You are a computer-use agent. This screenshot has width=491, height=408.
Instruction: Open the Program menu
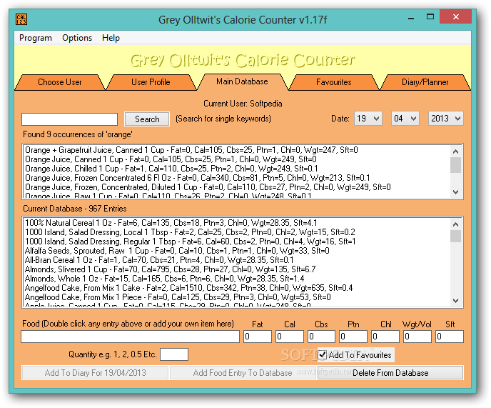pyautogui.click(x=36, y=38)
